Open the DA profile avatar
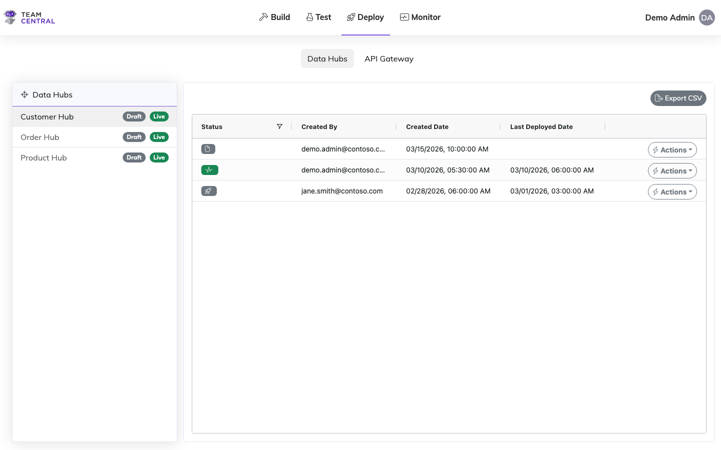721x450 pixels. (707, 17)
